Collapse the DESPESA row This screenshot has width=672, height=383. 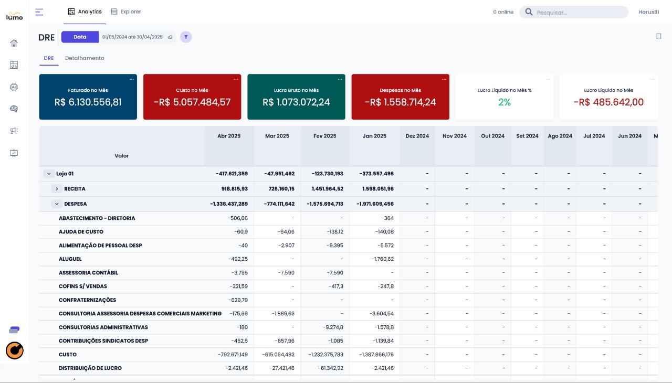[x=57, y=204]
